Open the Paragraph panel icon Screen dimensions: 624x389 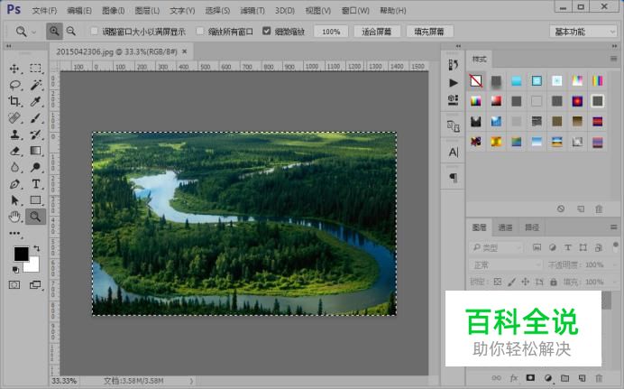tap(453, 178)
